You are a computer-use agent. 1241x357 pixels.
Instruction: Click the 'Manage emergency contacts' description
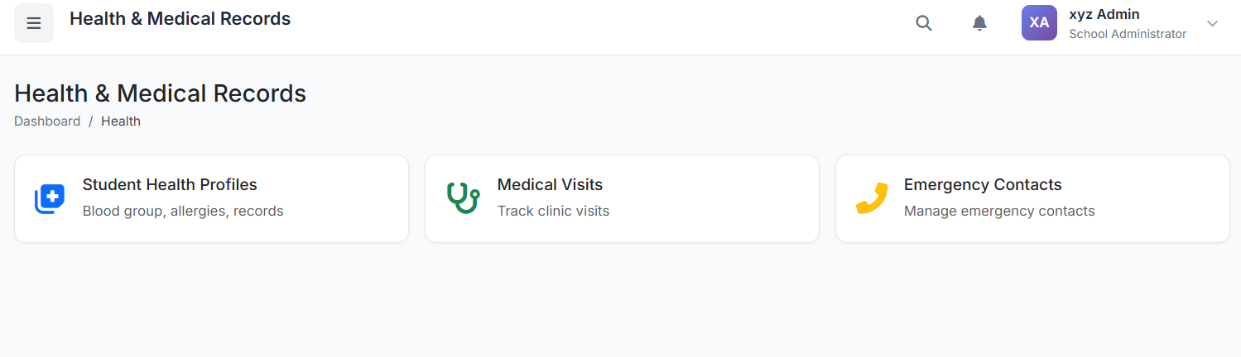999,212
